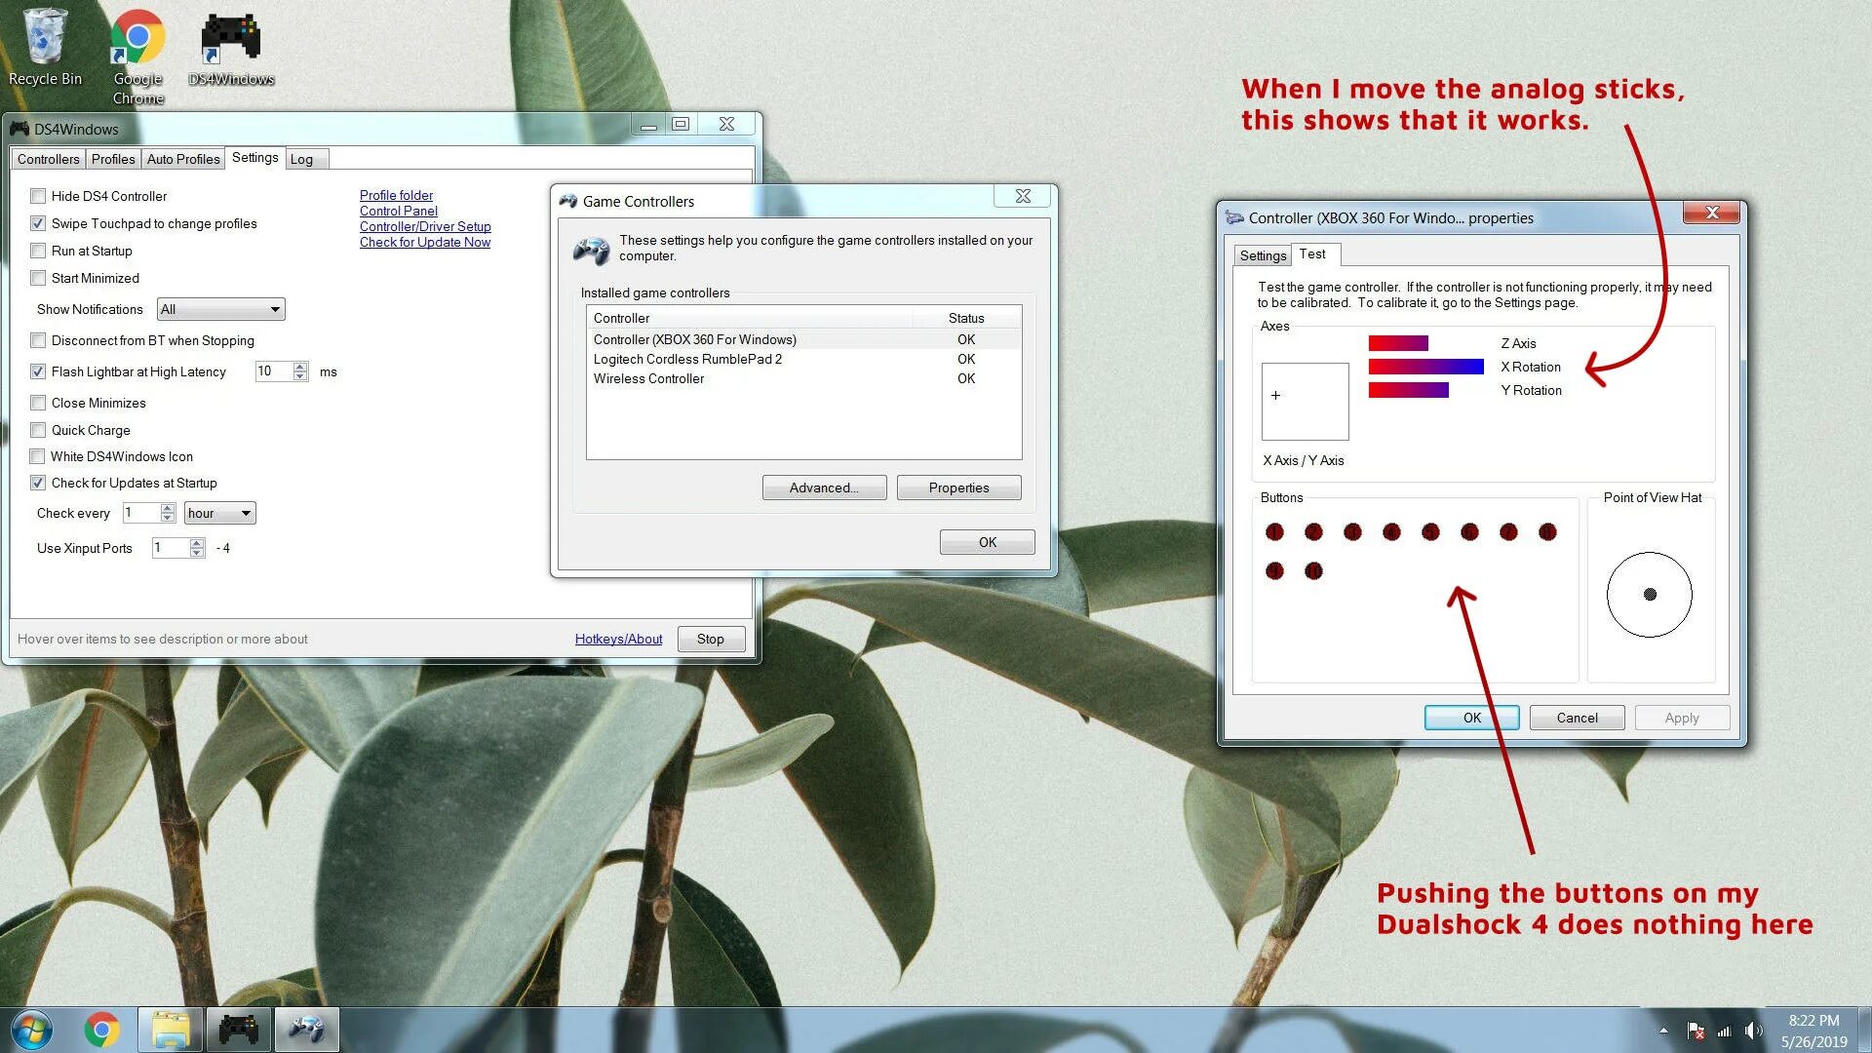Select Wireless Controller in the controller list
The height and width of the screenshot is (1053, 1872).
[648, 378]
